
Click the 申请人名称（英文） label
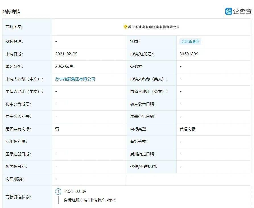click(149, 79)
